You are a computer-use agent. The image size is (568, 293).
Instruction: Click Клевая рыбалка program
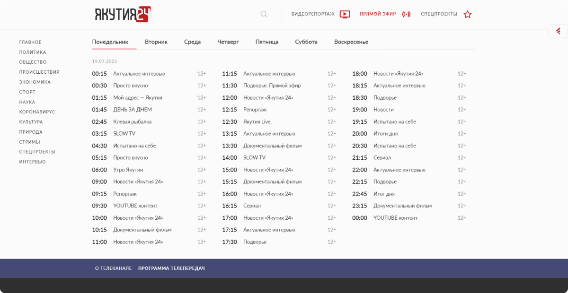click(133, 122)
